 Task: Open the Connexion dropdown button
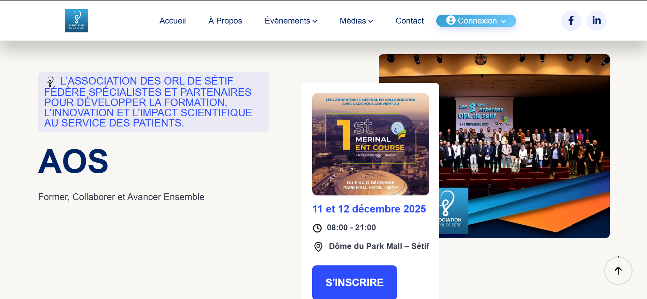coord(476,21)
